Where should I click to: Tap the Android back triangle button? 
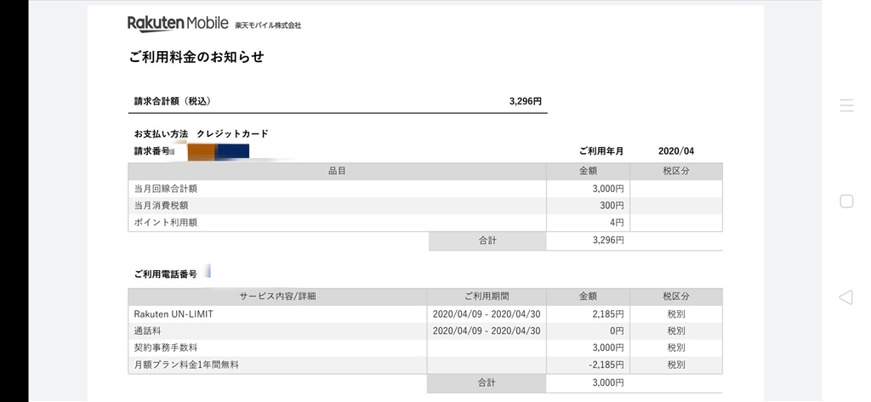click(845, 297)
